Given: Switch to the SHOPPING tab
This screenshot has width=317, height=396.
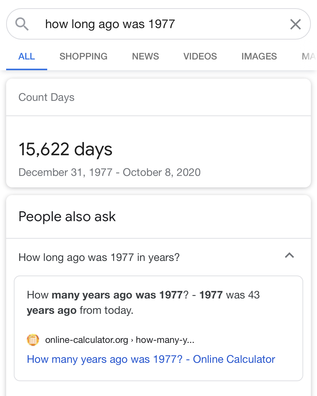Looking at the screenshot, I should pyautogui.click(x=83, y=56).
